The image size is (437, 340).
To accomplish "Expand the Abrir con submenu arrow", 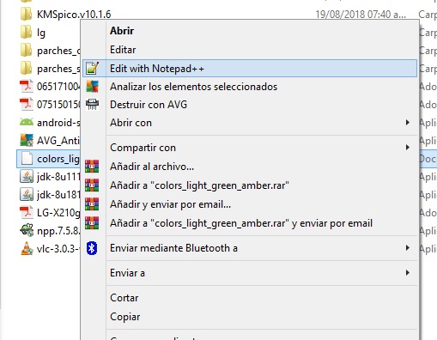I will (408, 123).
